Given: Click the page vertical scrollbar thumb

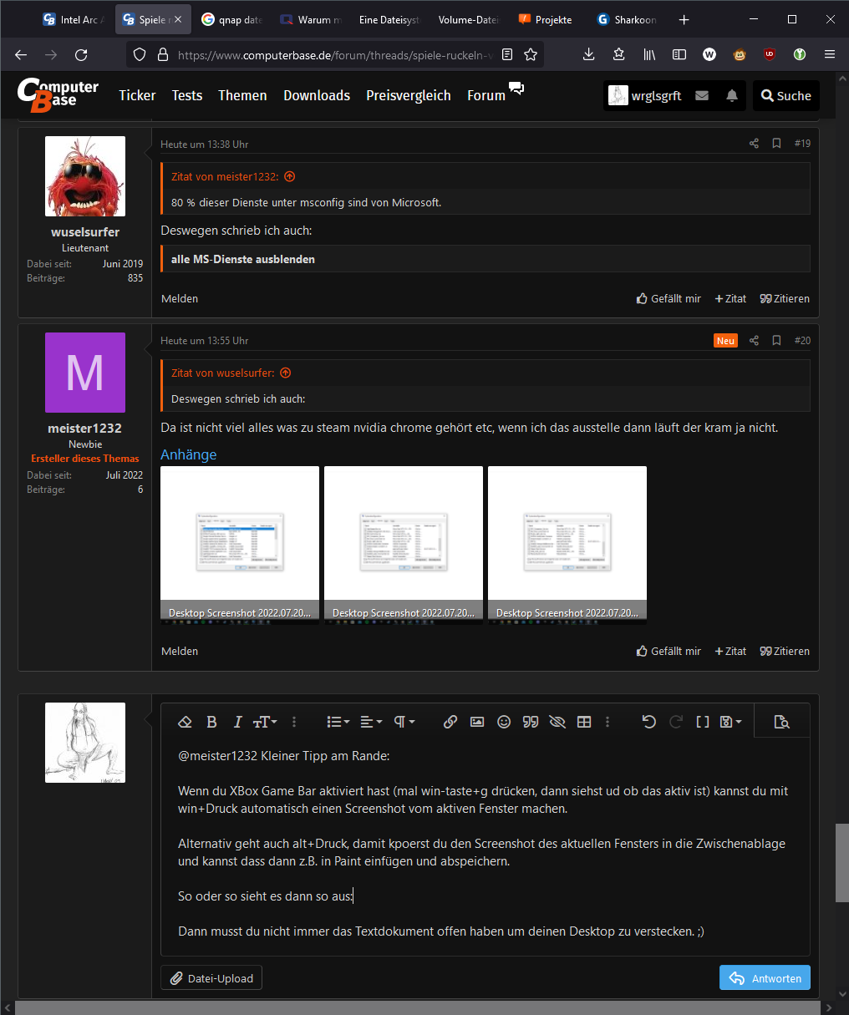Looking at the screenshot, I should [x=841, y=863].
